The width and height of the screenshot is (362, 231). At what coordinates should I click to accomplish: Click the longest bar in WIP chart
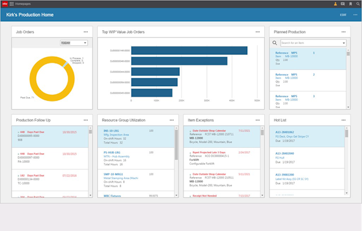pos(189,51)
